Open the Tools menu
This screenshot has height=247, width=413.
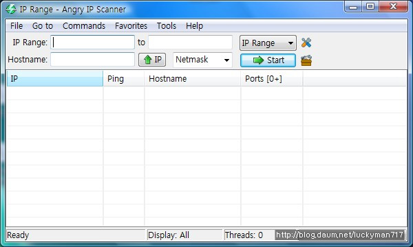point(166,25)
